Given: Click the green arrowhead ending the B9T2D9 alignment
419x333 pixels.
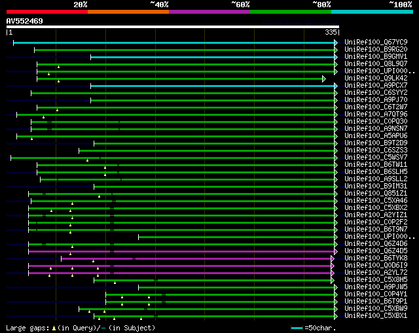Looking at the screenshot, I should (336, 144).
